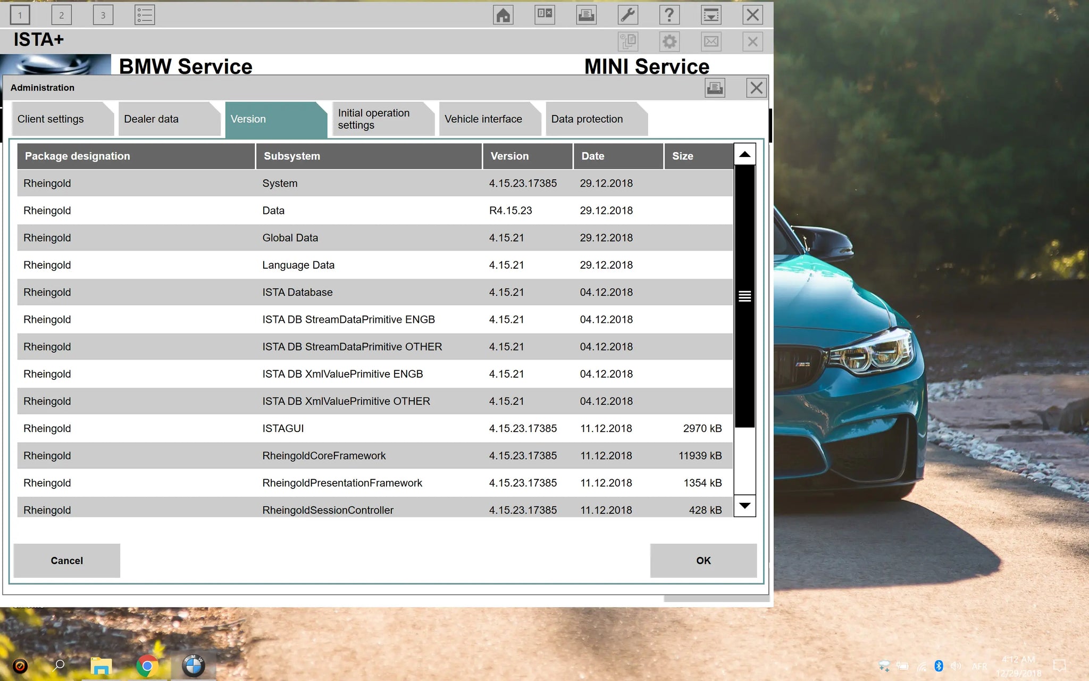Open the BMW ISTA app in taskbar

pos(194,666)
